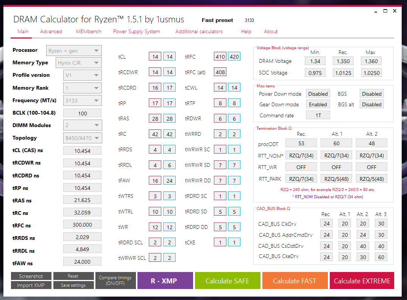Click the orange Calculate FAST button

[295, 281]
